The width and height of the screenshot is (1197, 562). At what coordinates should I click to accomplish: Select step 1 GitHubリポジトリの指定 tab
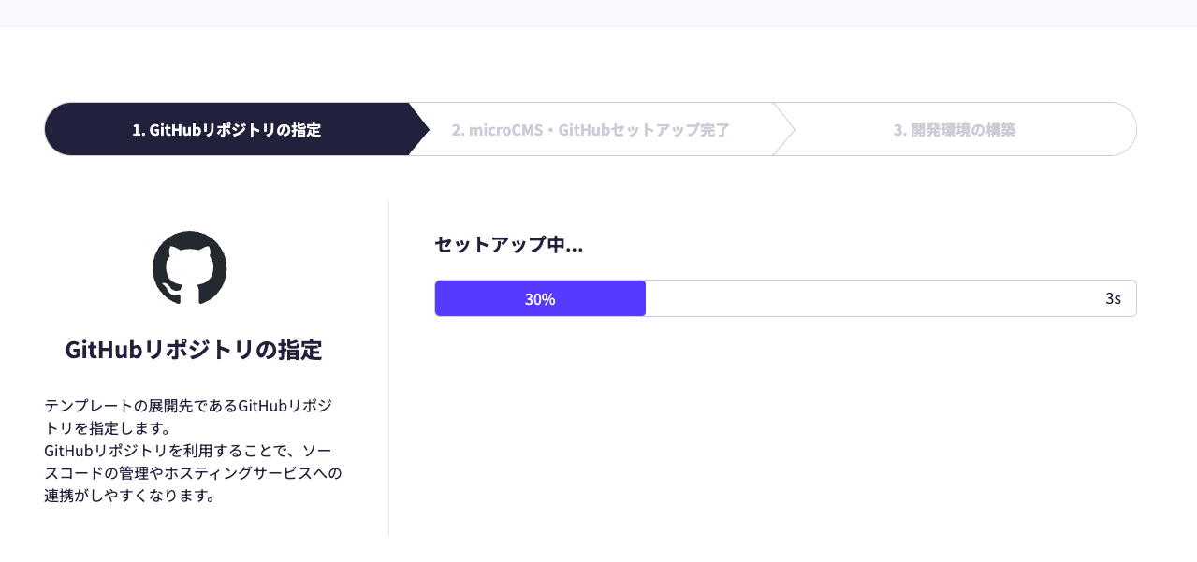[x=226, y=130]
